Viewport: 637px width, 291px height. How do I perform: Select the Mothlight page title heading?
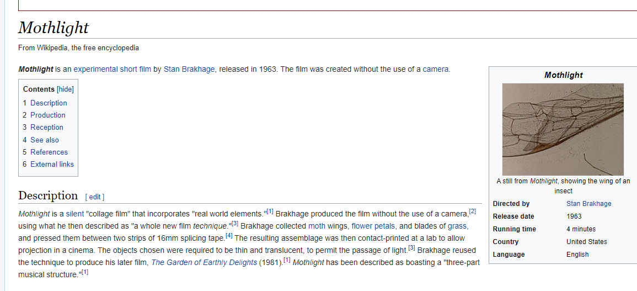(x=53, y=28)
